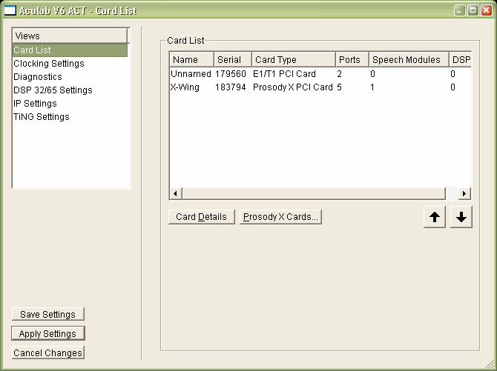497x371 pixels.
Task: Open Prosody X Cards dialog
Action: tap(280, 217)
